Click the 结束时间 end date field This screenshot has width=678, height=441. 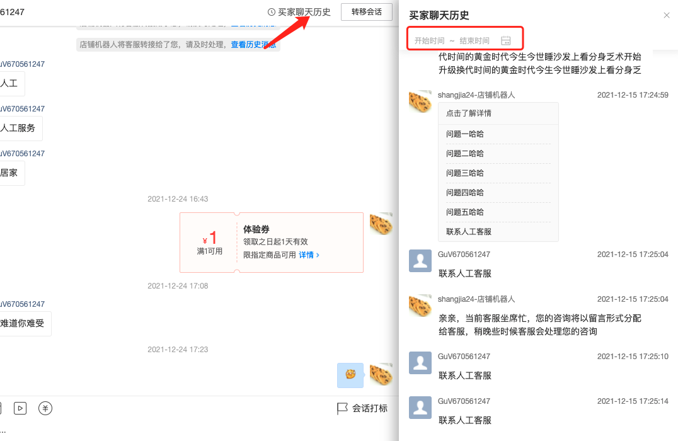point(474,41)
